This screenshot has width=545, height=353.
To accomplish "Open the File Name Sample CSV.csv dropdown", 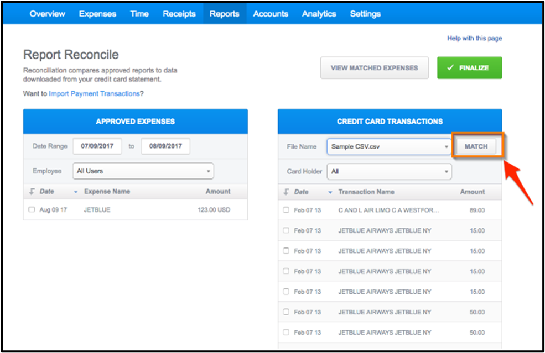I will [x=390, y=147].
